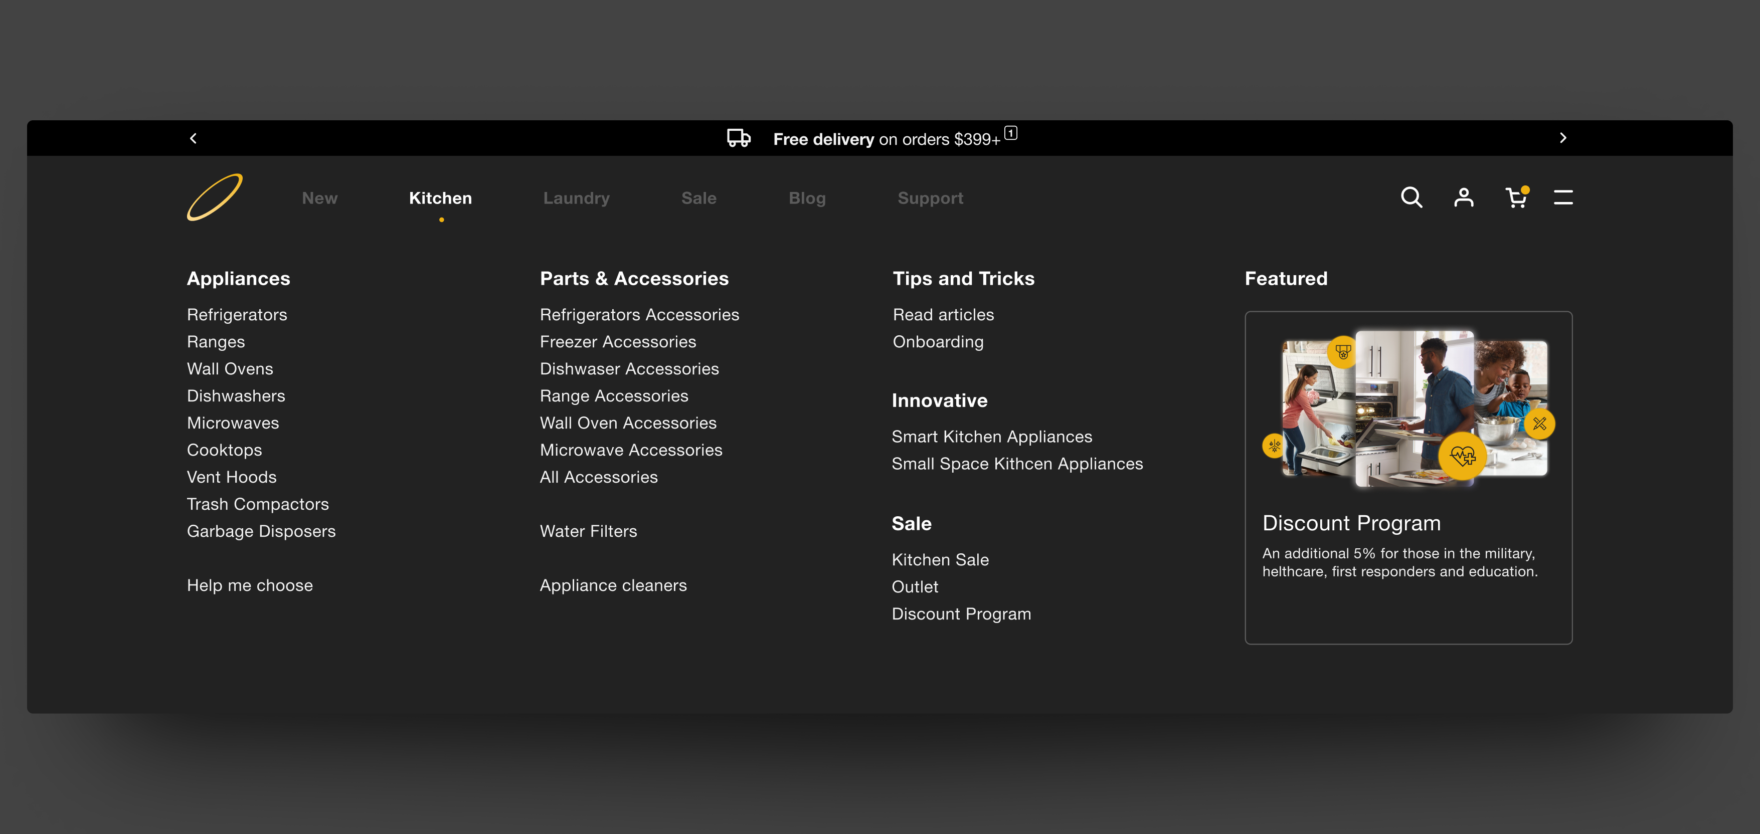Open Range Accessories link
This screenshot has height=834, width=1760.
pyautogui.click(x=614, y=396)
